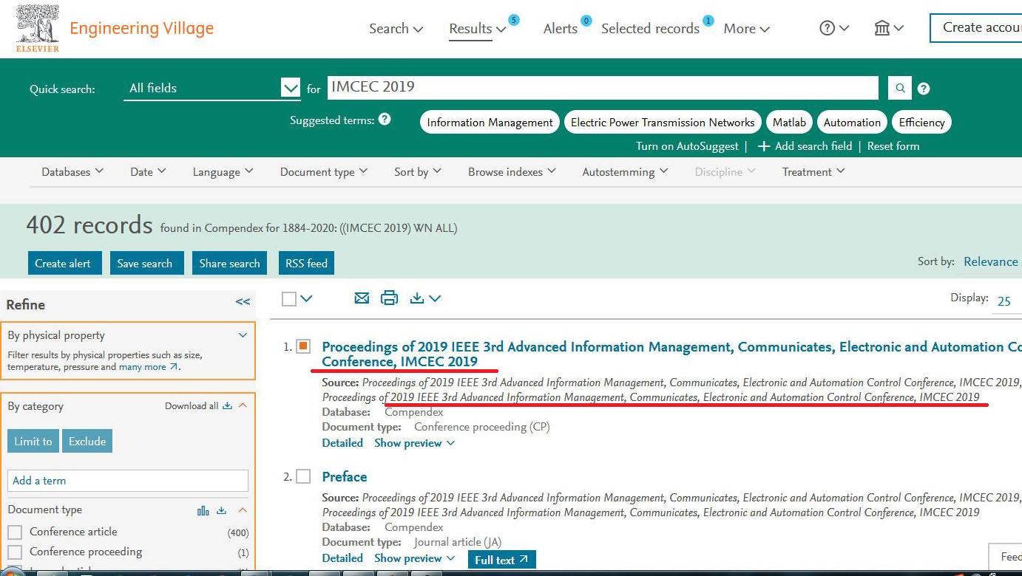Click the Reset form link

pyautogui.click(x=893, y=146)
